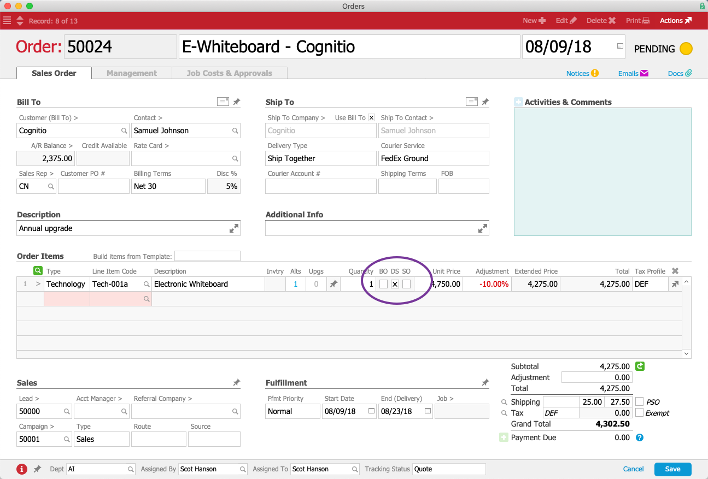Image resolution: width=708 pixels, height=479 pixels.
Task: Click the Cancel link
Action: [x=634, y=469]
